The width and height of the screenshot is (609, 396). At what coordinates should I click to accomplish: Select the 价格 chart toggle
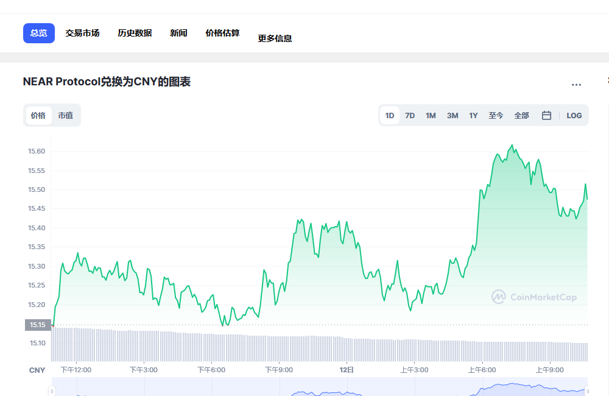(x=38, y=115)
